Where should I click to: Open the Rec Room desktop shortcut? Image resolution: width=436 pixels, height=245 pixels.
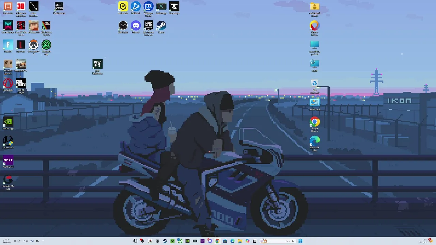[8, 8]
